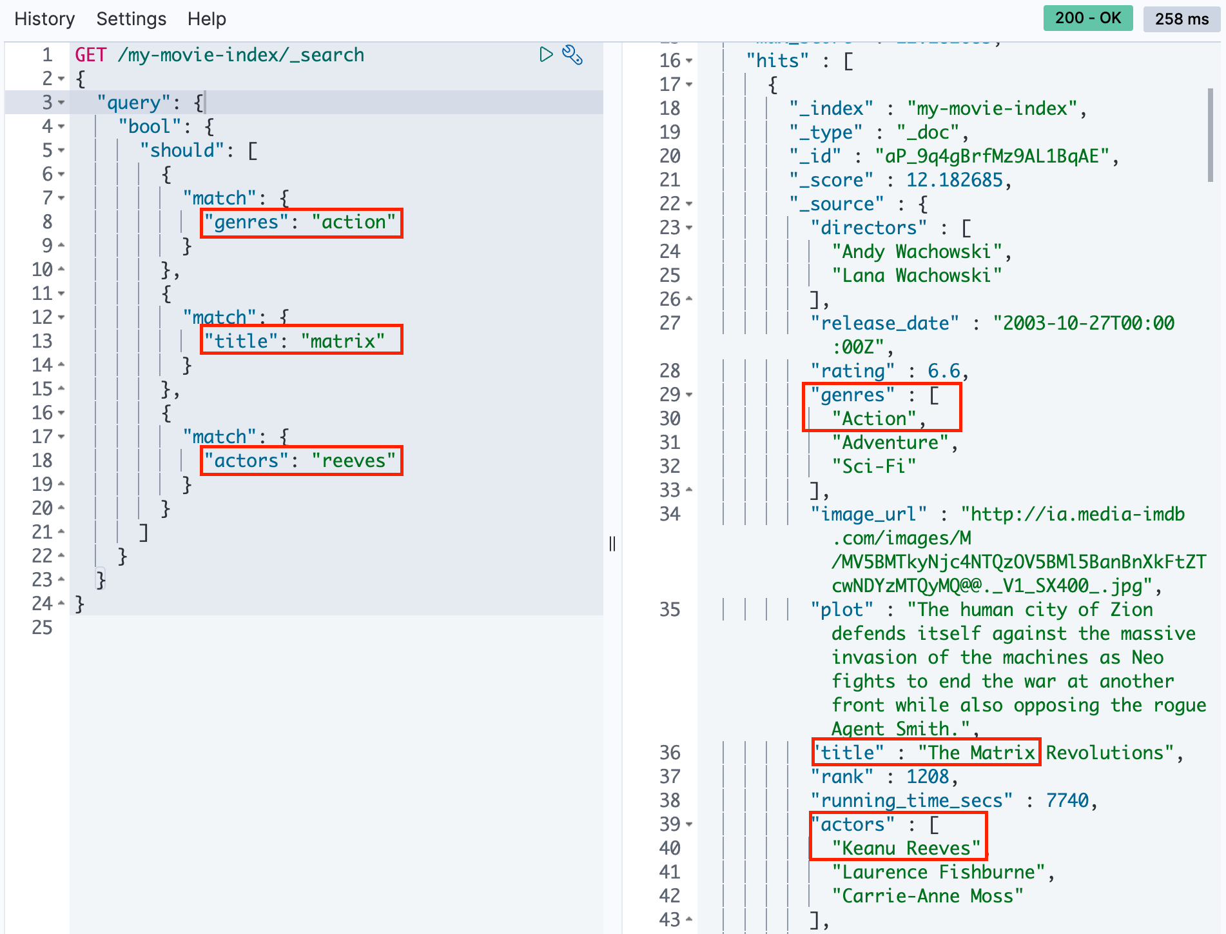This screenshot has width=1226, height=934.
Task: Collapse the second "match" block at line 12
Action: pos(61,317)
